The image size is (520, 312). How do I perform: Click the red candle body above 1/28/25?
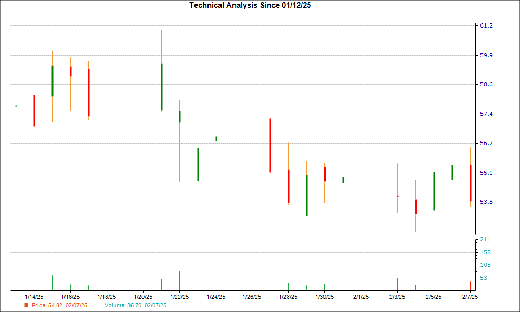pos(289,186)
